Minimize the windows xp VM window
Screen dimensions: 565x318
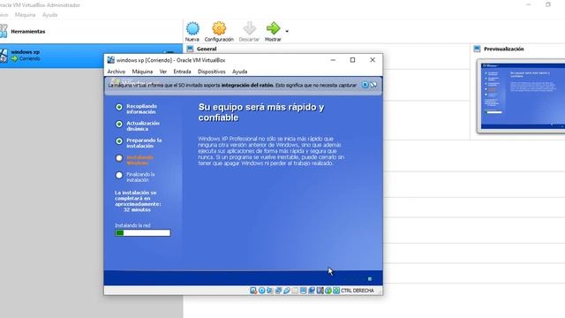click(333, 60)
